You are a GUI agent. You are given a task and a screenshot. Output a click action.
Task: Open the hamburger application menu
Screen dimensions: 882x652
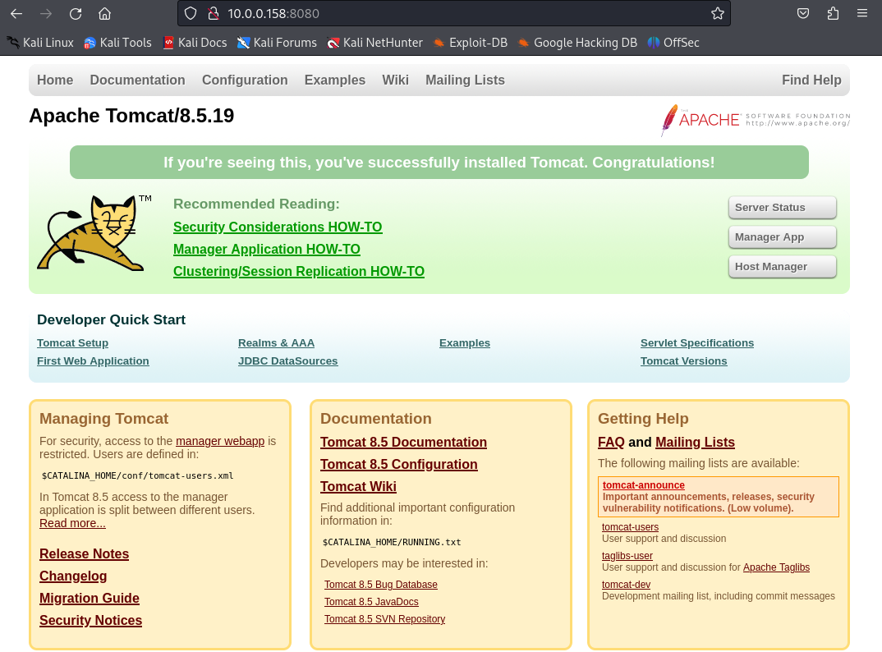862,13
